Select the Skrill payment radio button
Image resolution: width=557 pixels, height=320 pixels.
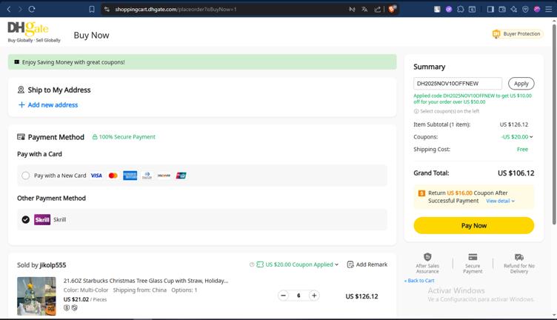click(26, 219)
